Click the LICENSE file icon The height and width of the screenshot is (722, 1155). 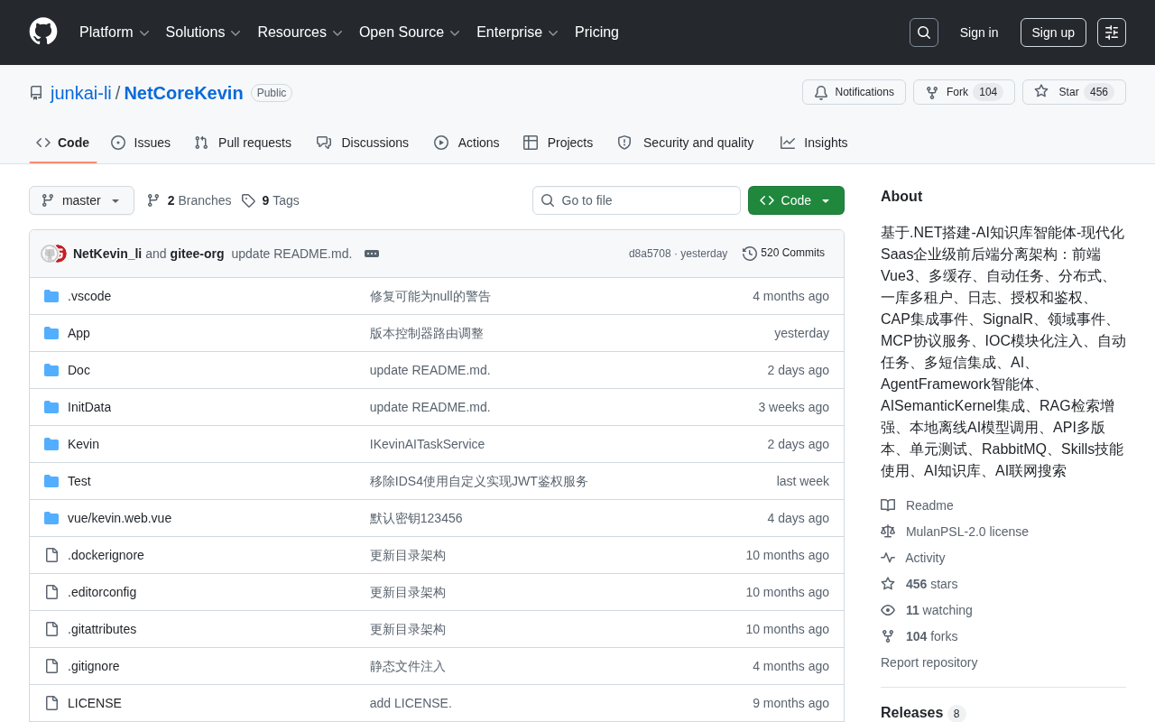click(51, 703)
